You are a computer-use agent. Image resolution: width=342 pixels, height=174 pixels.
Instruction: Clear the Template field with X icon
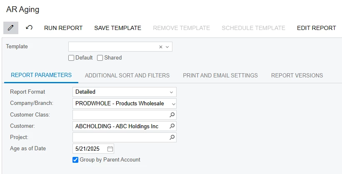click(161, 47)
